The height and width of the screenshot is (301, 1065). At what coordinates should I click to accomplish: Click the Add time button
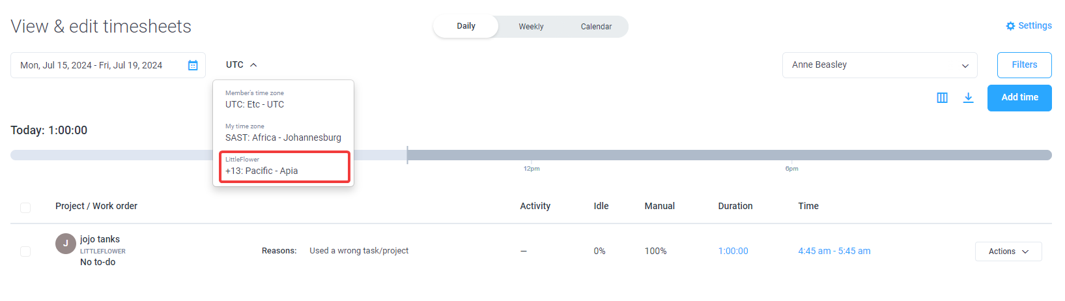click(x=1019, y=98)
